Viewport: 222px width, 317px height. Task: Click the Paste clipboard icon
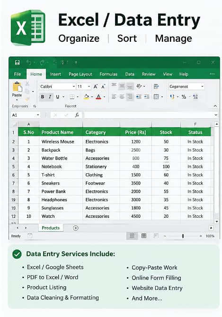(x=18, y=87)
